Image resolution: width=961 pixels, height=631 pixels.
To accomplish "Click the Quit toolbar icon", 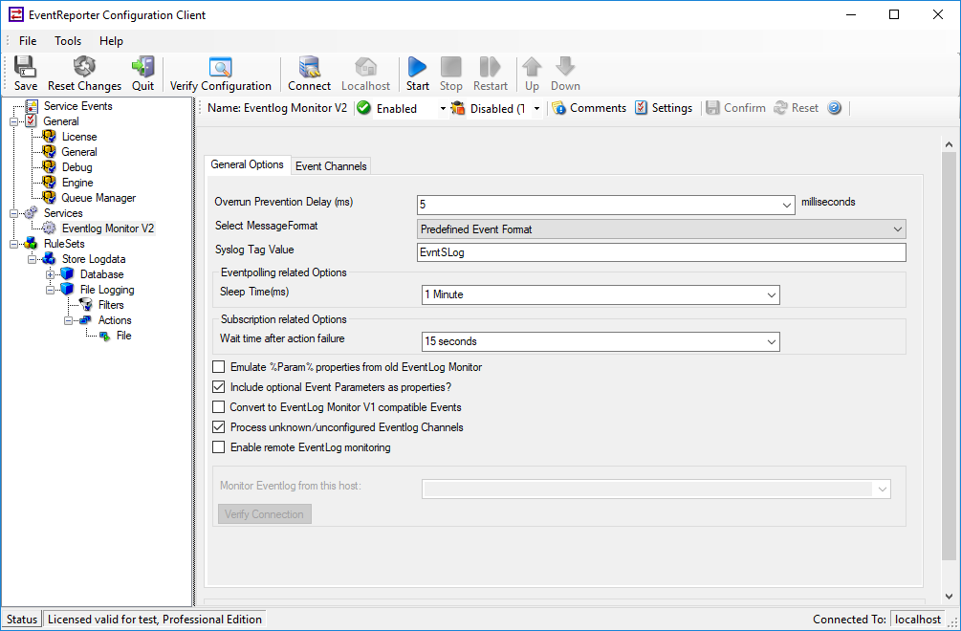I will (142, 74).
